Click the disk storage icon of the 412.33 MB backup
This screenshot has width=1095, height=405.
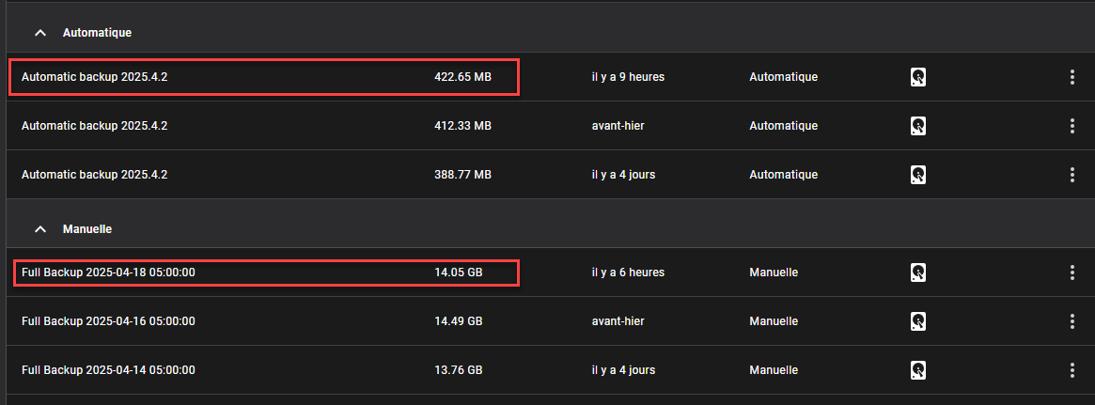[918, 126]
